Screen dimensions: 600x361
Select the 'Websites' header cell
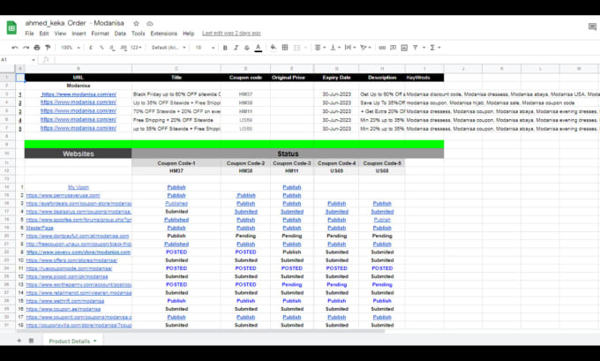(78, 154)
